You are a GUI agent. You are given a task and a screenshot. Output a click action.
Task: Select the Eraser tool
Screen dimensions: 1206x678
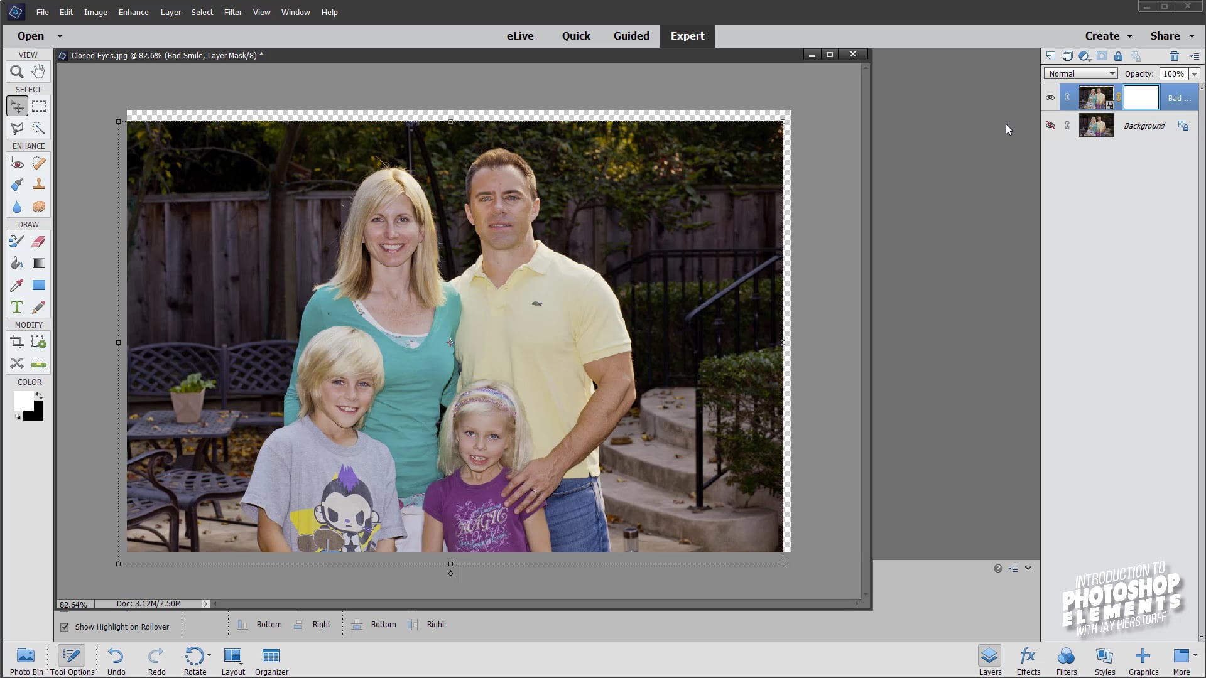pos(38,241)
